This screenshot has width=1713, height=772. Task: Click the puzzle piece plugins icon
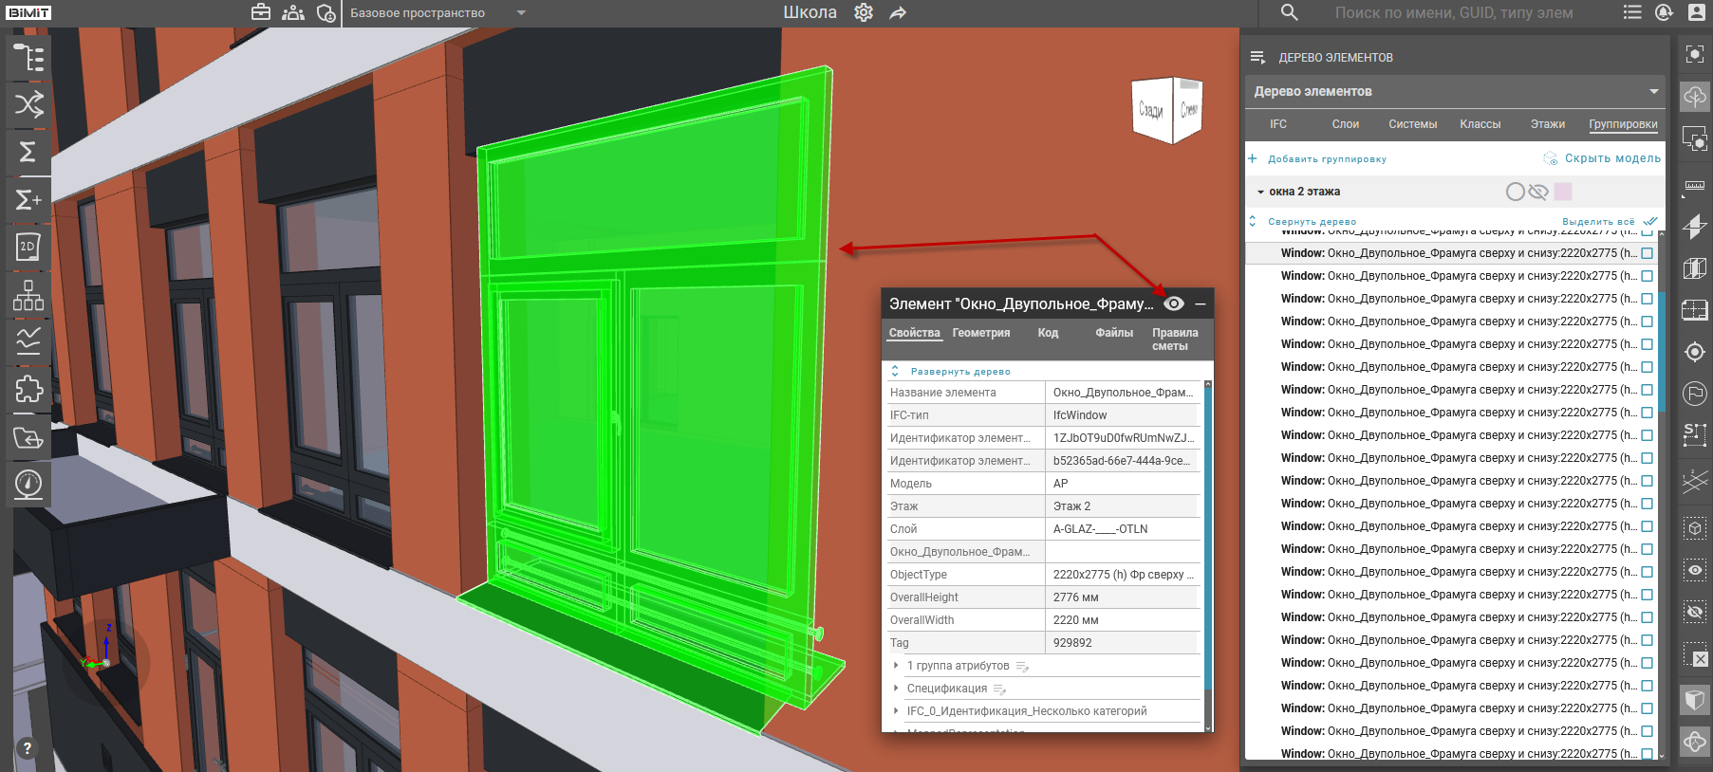pyautogui.click(x=28, y=389)
